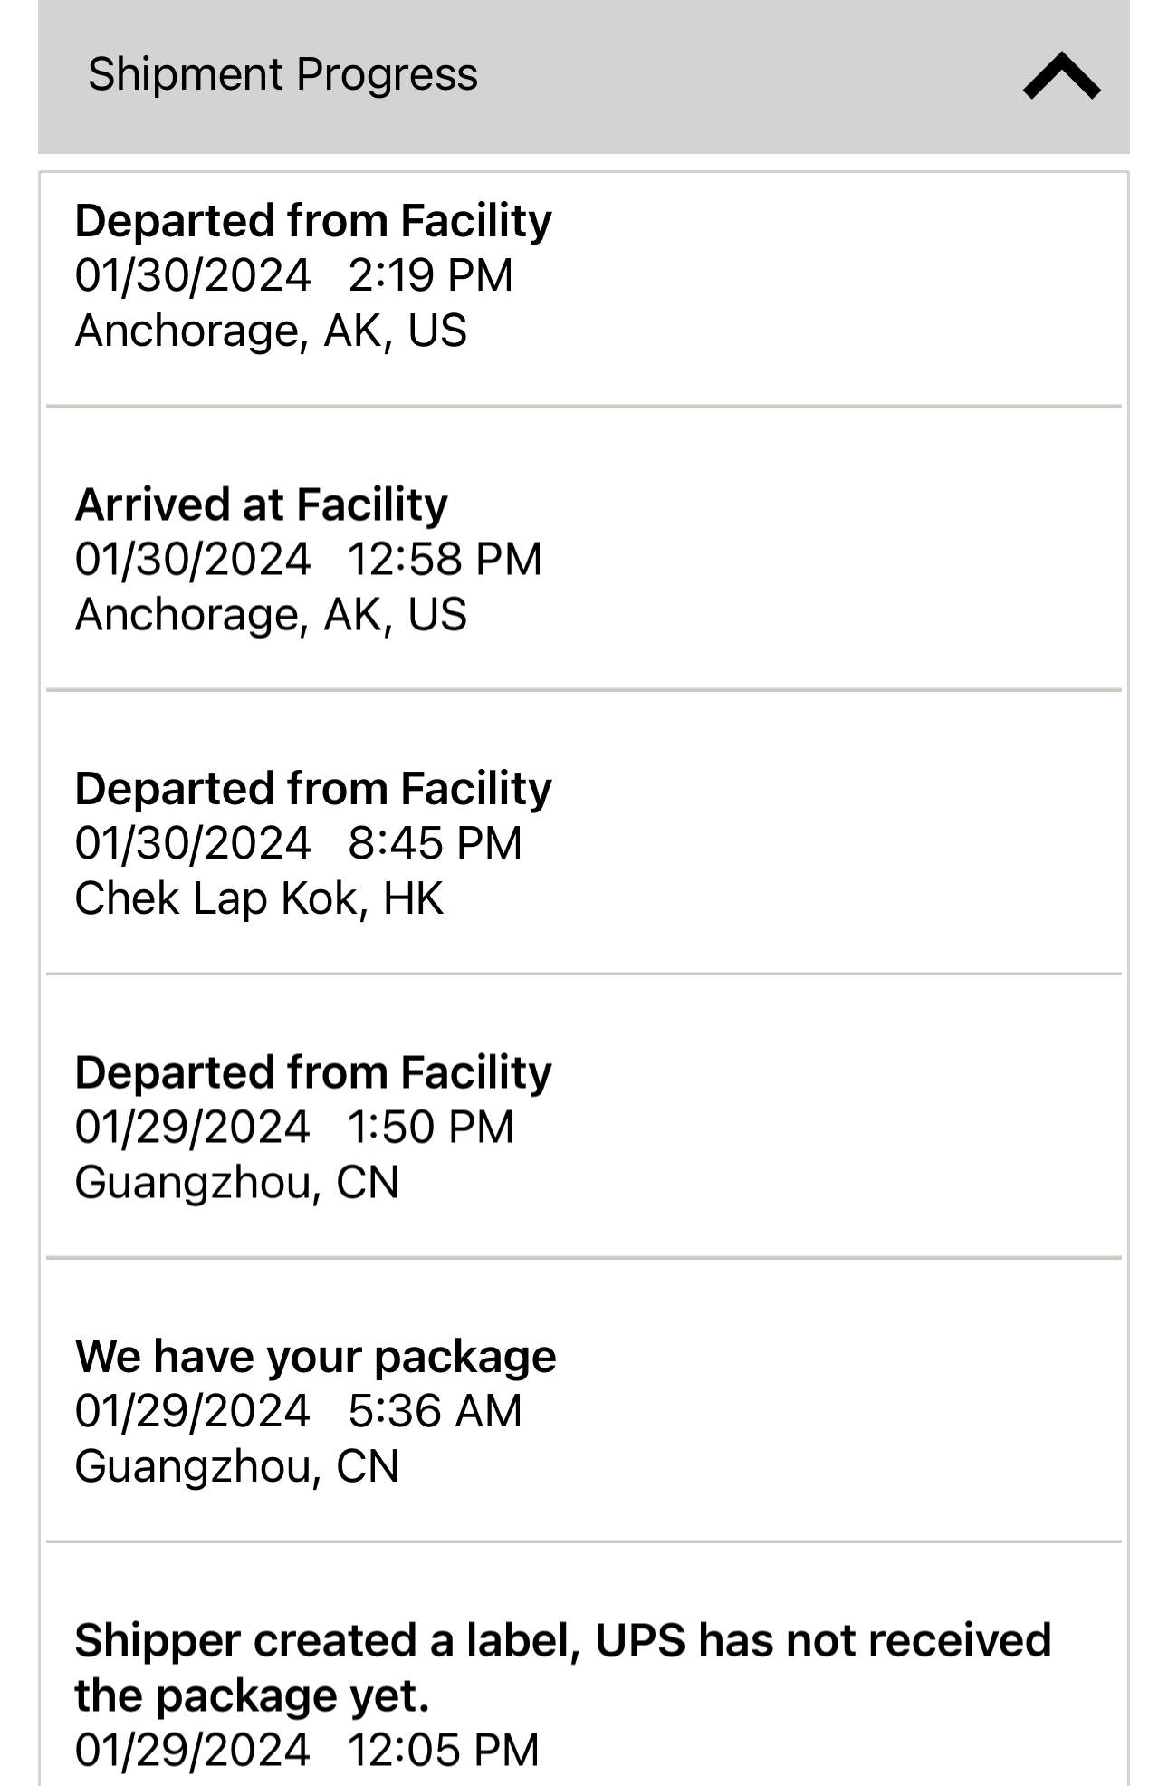Tap the 01/30/2024 2:19 PM timestamp
The width and height of the screenshot is (1168, 1786).
coord(294,275)
